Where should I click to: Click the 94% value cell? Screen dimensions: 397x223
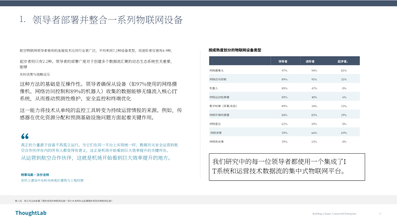click(x=314, y=71)
